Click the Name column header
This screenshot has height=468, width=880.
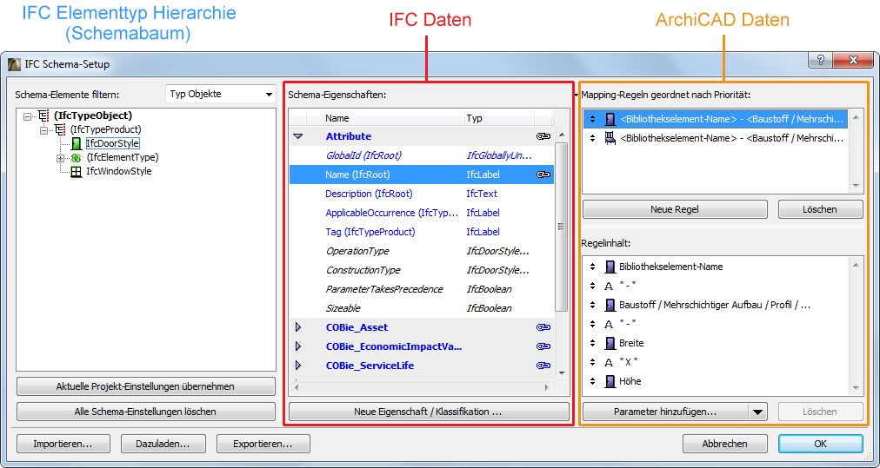[393, 118]
